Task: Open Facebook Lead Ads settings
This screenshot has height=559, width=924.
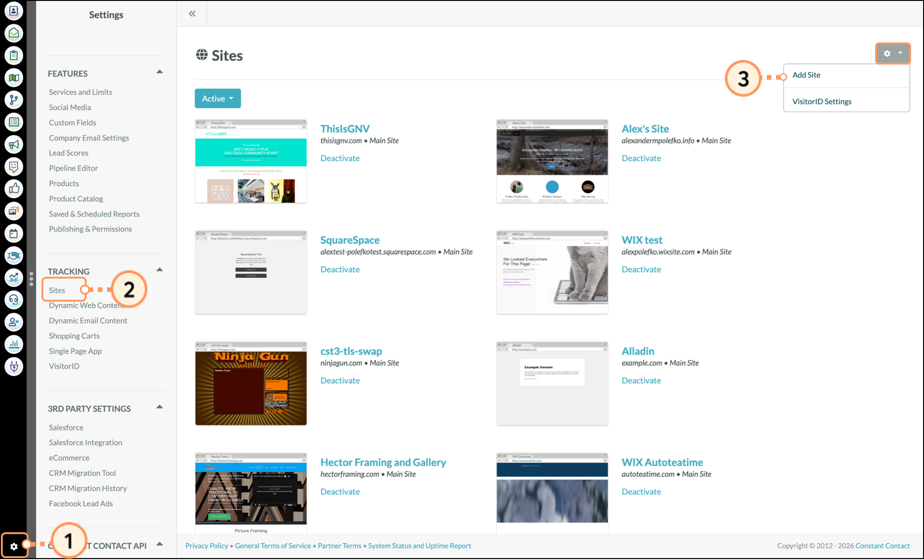Action: pyautogui.click(x=81, y=503)
